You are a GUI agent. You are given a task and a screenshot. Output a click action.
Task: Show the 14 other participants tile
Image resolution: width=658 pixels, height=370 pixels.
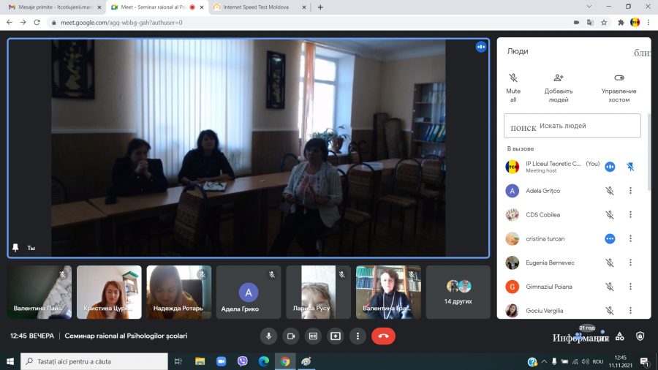(x=458, y=292)
